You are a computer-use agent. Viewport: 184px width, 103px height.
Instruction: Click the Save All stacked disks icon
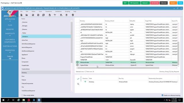tap(43, 15)
